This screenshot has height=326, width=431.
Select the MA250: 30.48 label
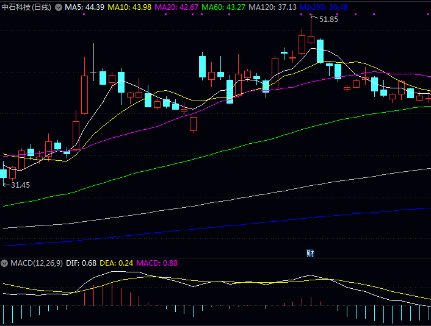coord(324,7)
